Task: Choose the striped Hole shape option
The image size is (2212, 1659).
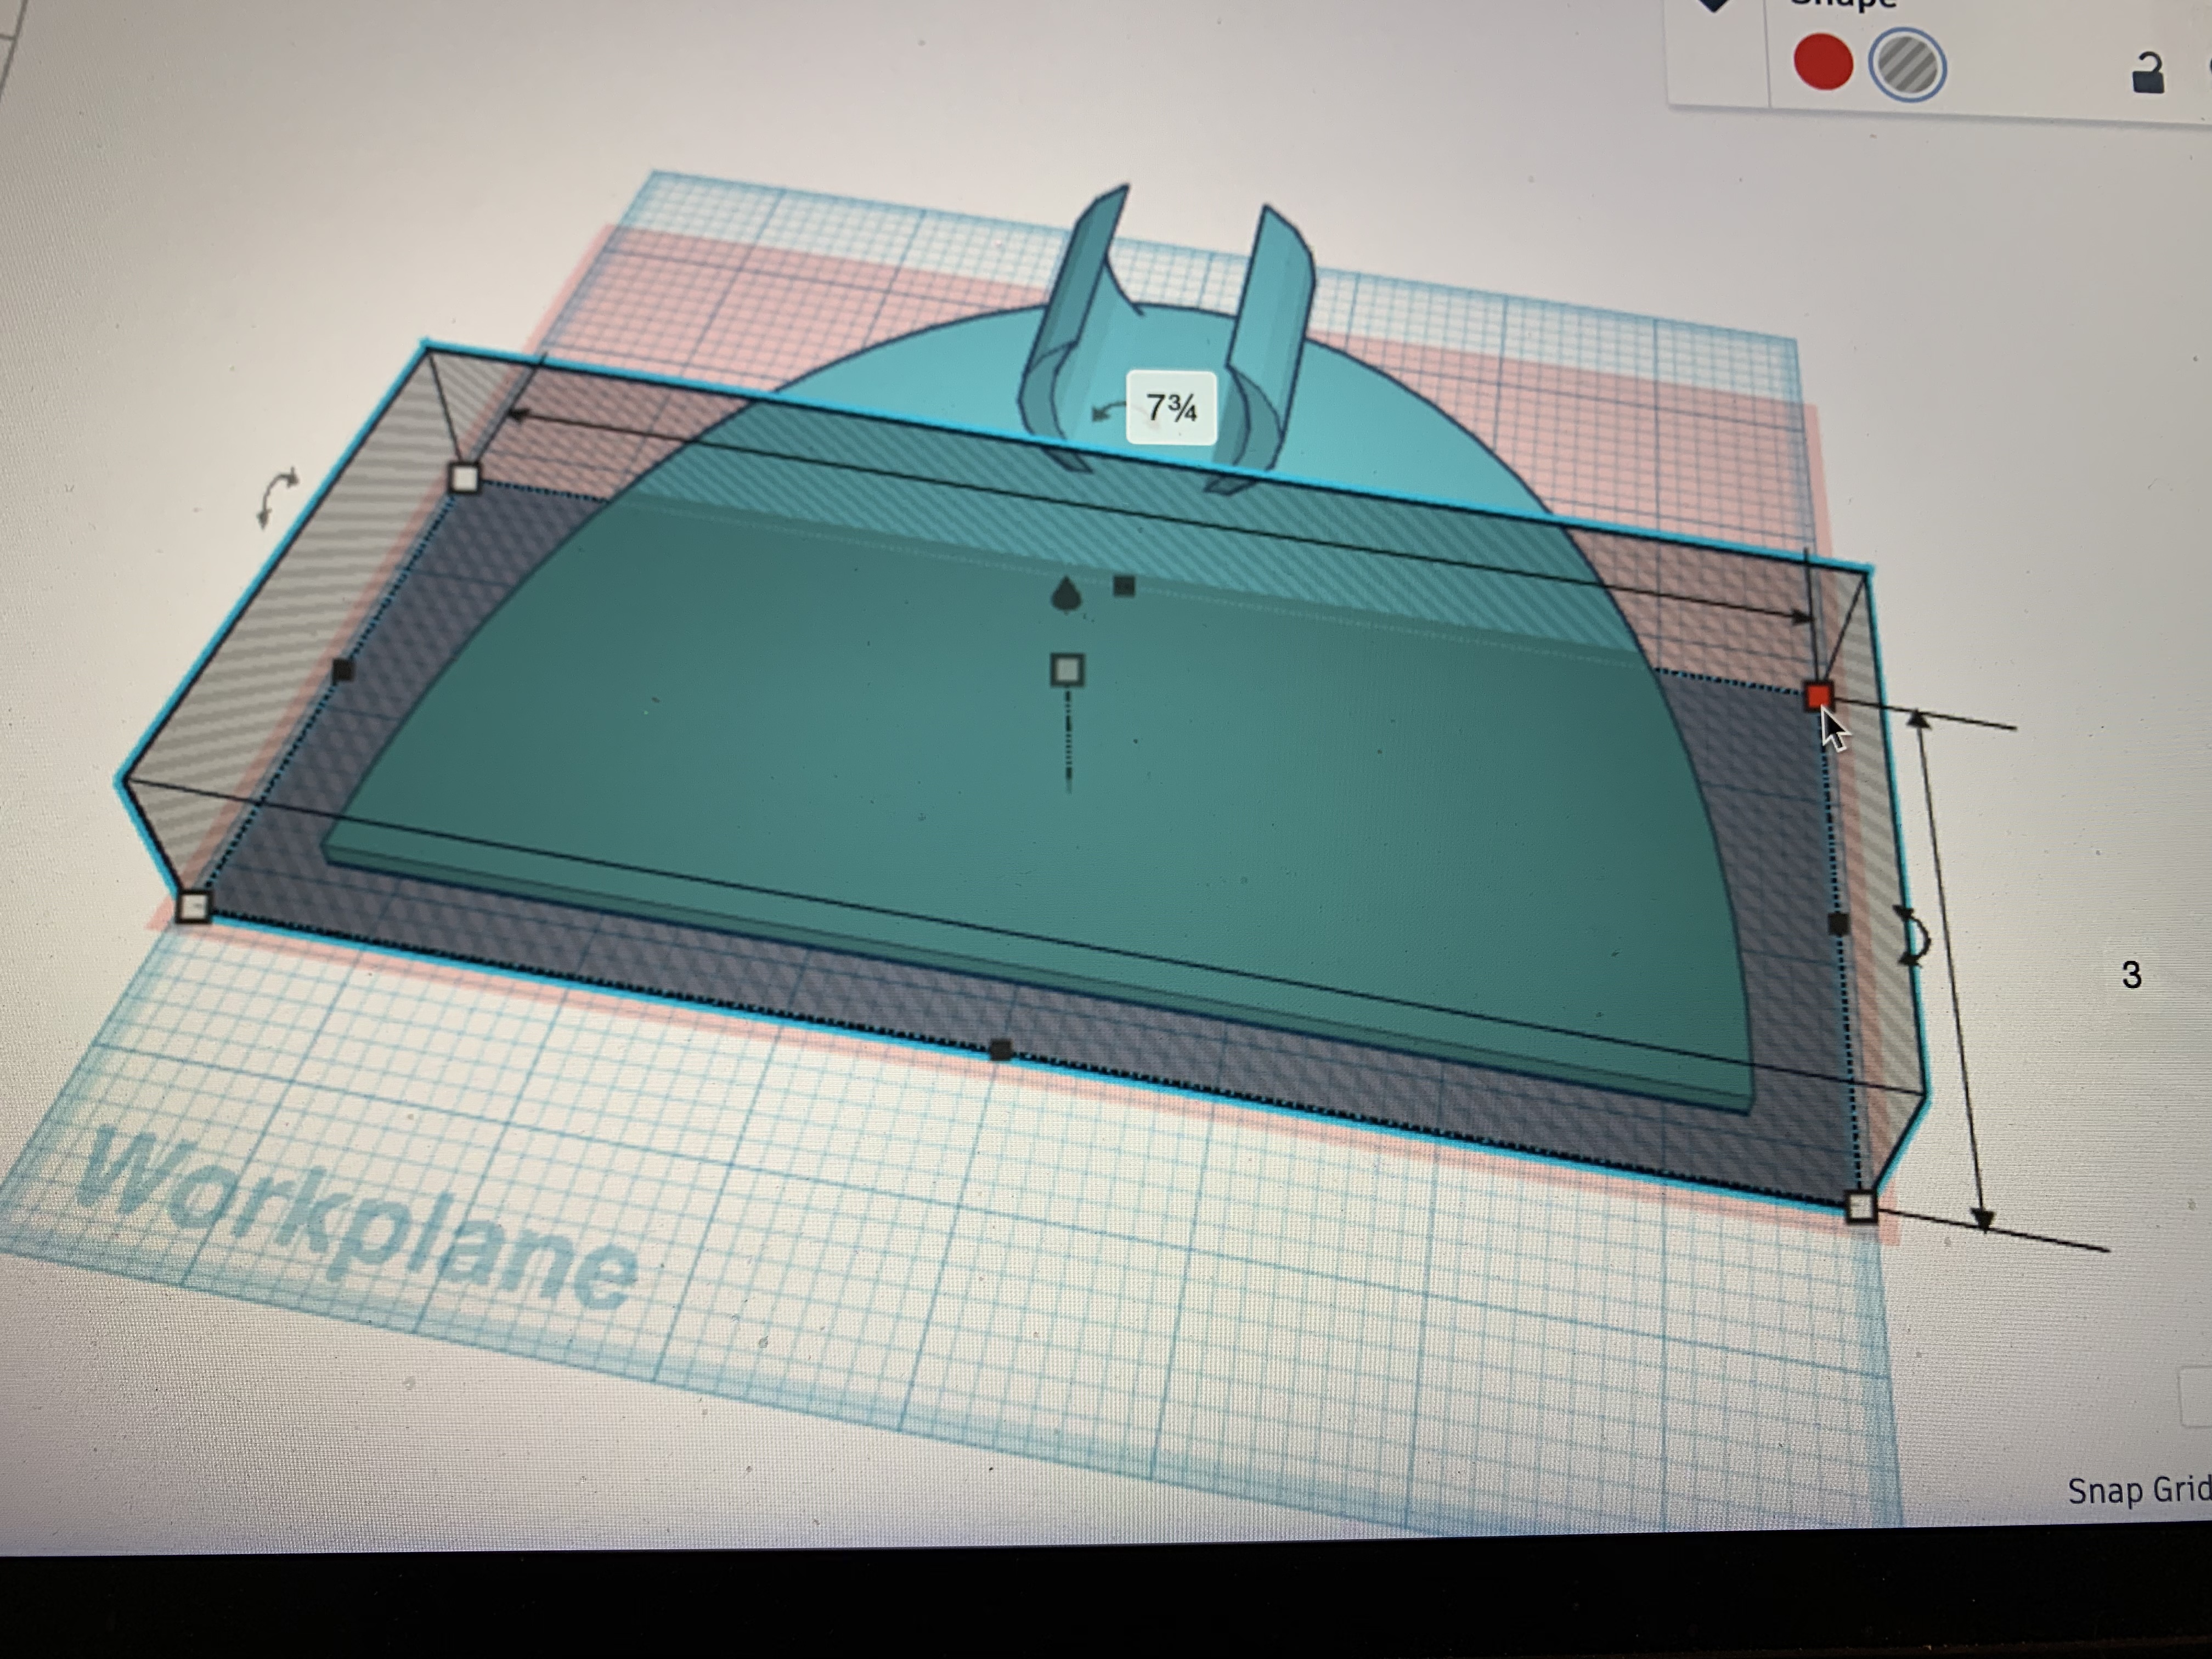Action: pyautogui.click(x=1907, y=66)
